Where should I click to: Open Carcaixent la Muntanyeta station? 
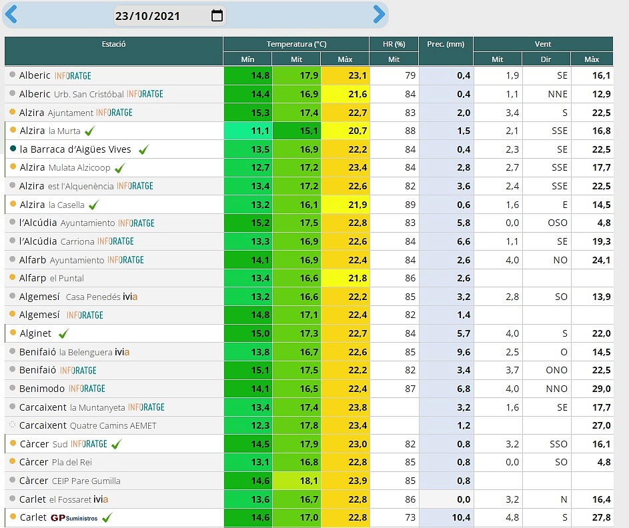[x=72, y=407]
